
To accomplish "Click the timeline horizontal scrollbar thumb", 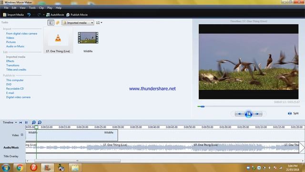I will click(x=77, y=161).
